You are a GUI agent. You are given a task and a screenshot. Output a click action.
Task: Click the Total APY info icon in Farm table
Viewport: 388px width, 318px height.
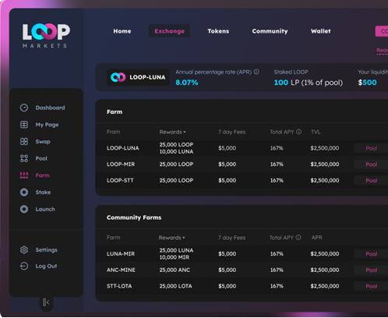click(298, 132)
